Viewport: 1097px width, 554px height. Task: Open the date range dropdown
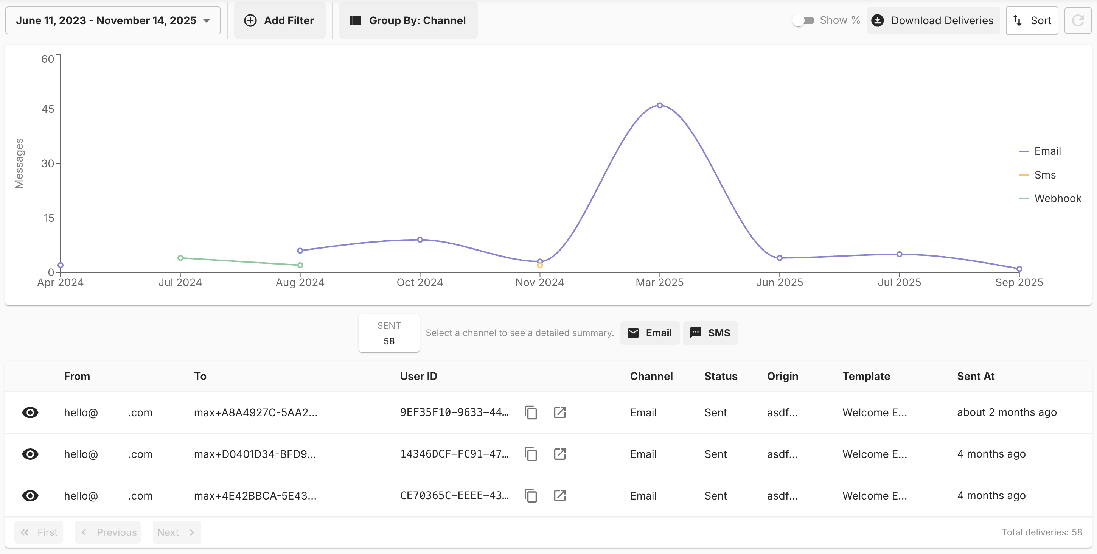[113, 20]
